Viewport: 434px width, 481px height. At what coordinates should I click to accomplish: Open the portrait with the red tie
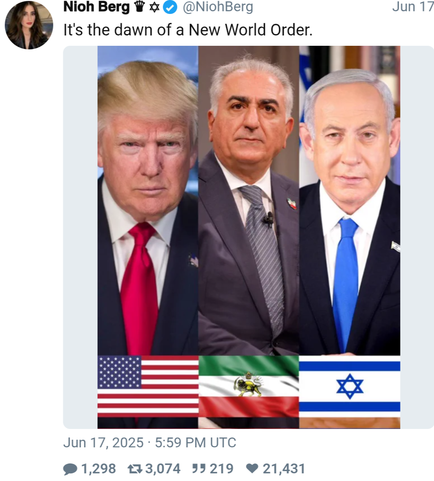pyautogui.click(x=148, y=201)
